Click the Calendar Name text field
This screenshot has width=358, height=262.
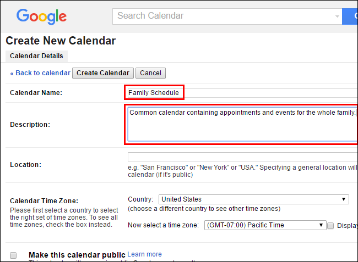(242, 93)
